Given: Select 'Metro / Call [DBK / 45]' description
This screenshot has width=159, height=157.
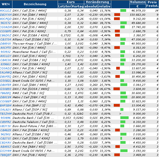Looking at the screenshot, I should [29, 97].
